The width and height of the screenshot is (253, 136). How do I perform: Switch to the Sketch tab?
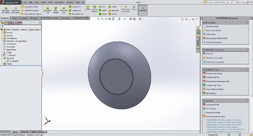click(x=14, y=18)
